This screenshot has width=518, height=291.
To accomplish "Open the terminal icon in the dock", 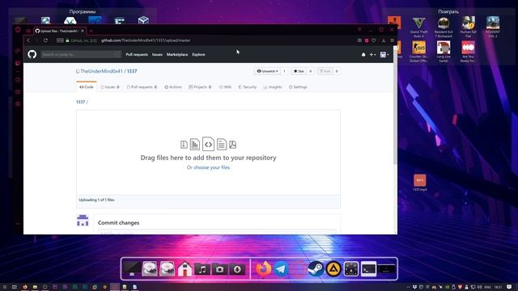I will (x=368, y=269).
